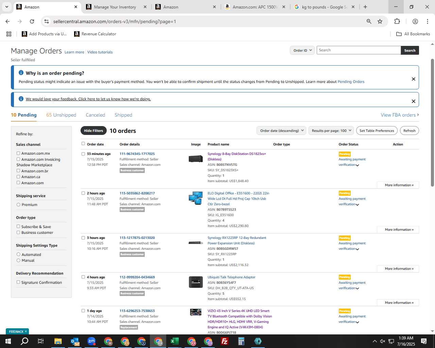Switch to Manage Your Inventory browser tab
Image resolution: width=435 pixels, height=348 pixels.
(115, 7)
